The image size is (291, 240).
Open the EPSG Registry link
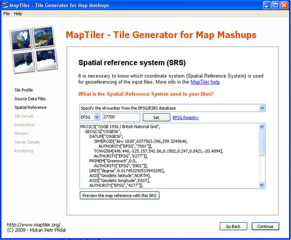185,117
